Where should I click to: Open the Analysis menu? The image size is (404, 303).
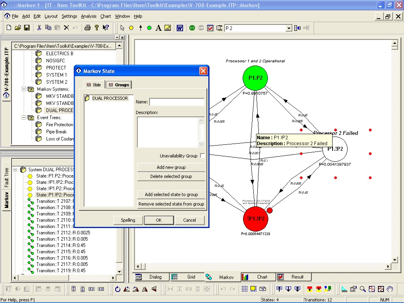pos(89,16)
